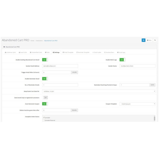Viewport: 159px width, 159px height.
Task: Click Complete Order Status list scrollbar
Action: tap(155, 118)
